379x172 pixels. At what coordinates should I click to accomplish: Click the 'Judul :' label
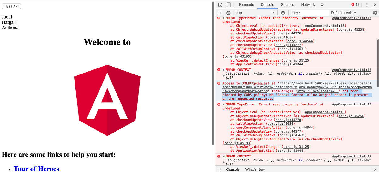(x=8, y=17)
